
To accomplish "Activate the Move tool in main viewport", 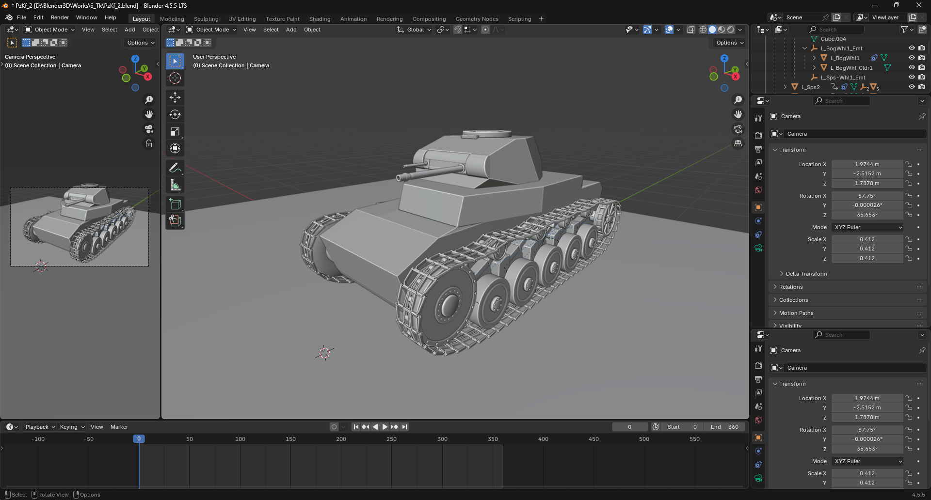I will point(175,97).
